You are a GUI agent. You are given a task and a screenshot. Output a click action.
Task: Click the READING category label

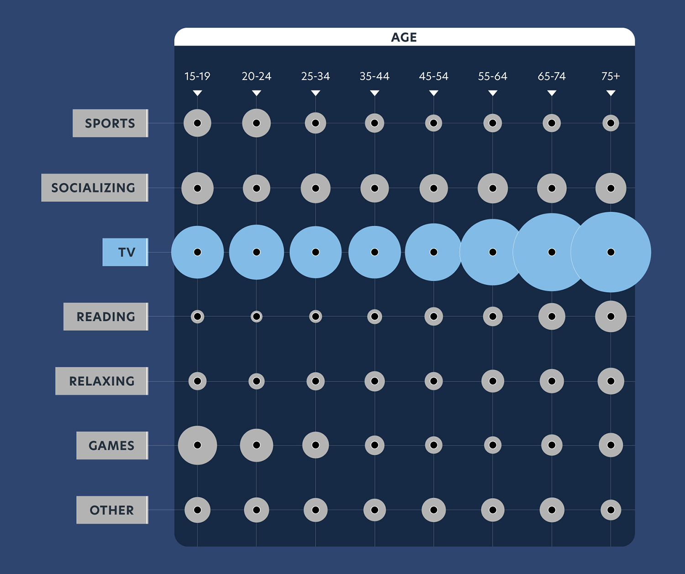point(105,317)
